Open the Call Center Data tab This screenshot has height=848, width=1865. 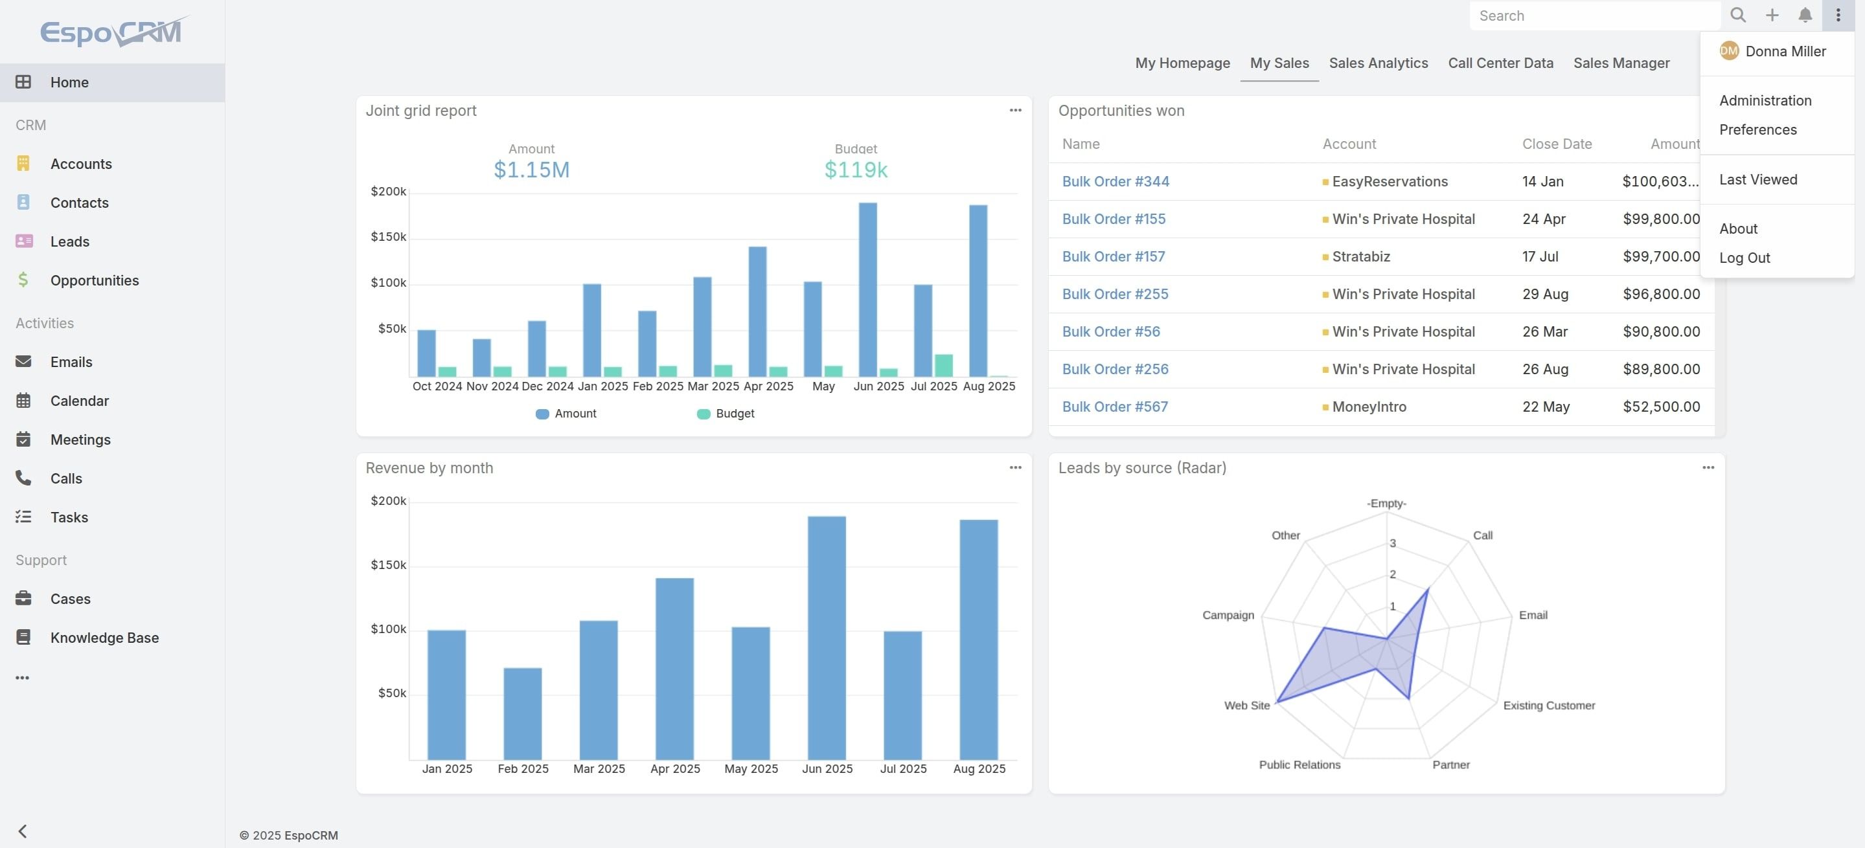point(1500,63)
